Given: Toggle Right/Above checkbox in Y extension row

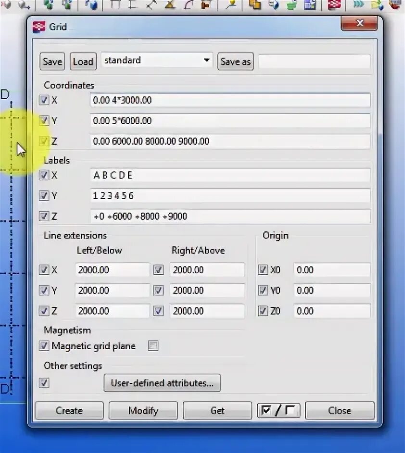Looking at the screenshot, I should coord(158,290).
